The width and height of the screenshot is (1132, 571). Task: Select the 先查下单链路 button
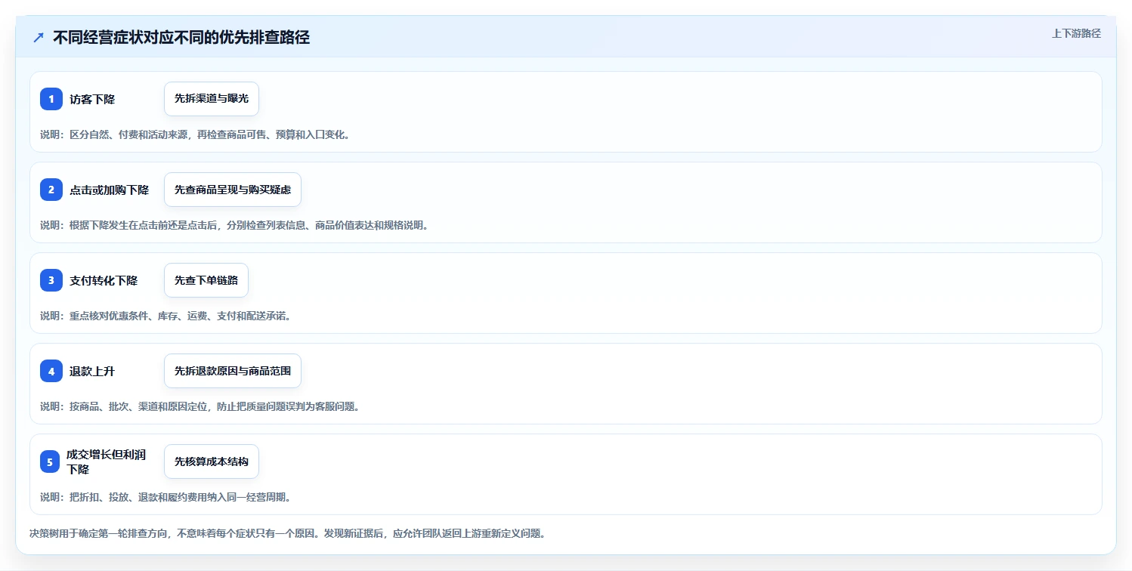[x=206, y=280]
